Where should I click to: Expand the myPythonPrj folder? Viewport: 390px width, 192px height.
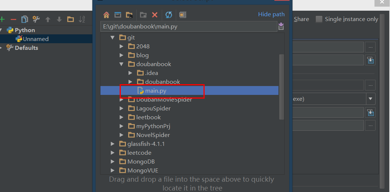(122, 126)
